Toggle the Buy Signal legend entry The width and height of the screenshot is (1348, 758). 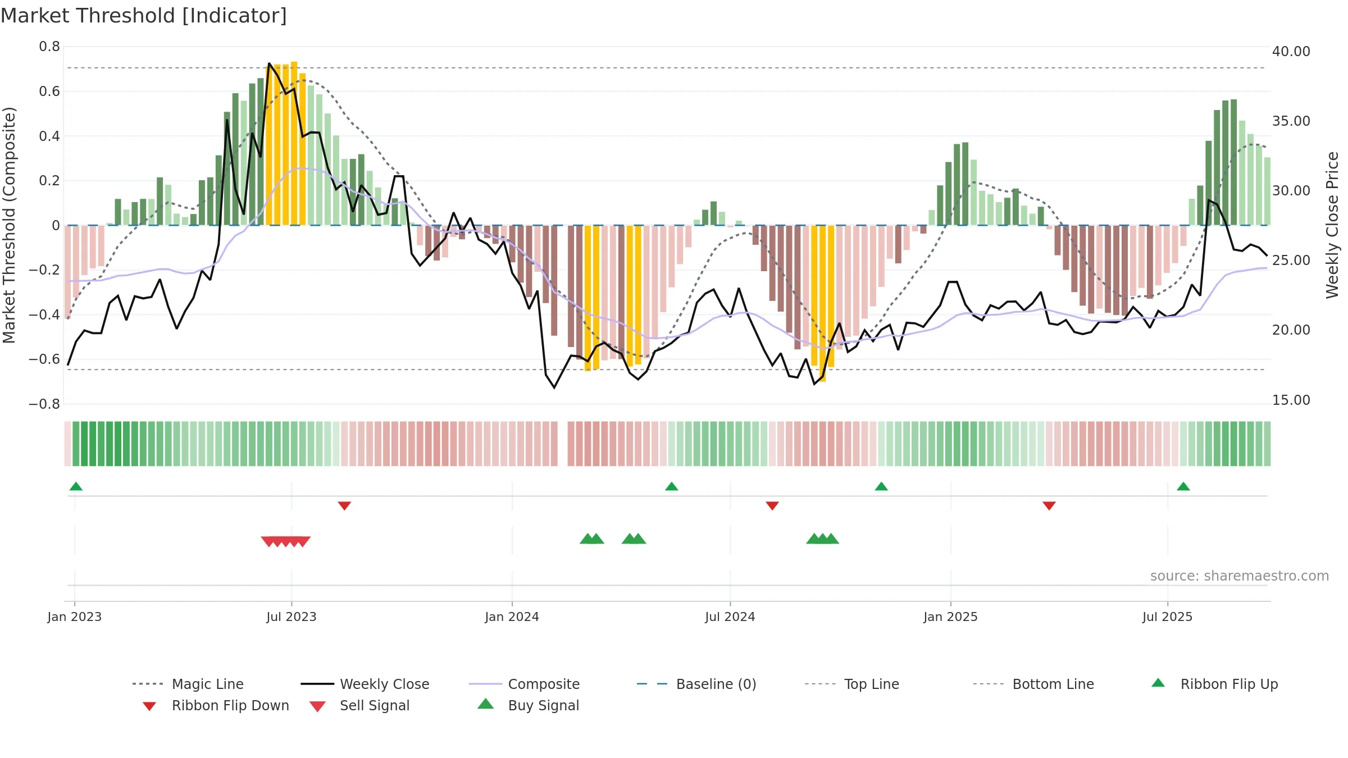(x=528, y=705)
